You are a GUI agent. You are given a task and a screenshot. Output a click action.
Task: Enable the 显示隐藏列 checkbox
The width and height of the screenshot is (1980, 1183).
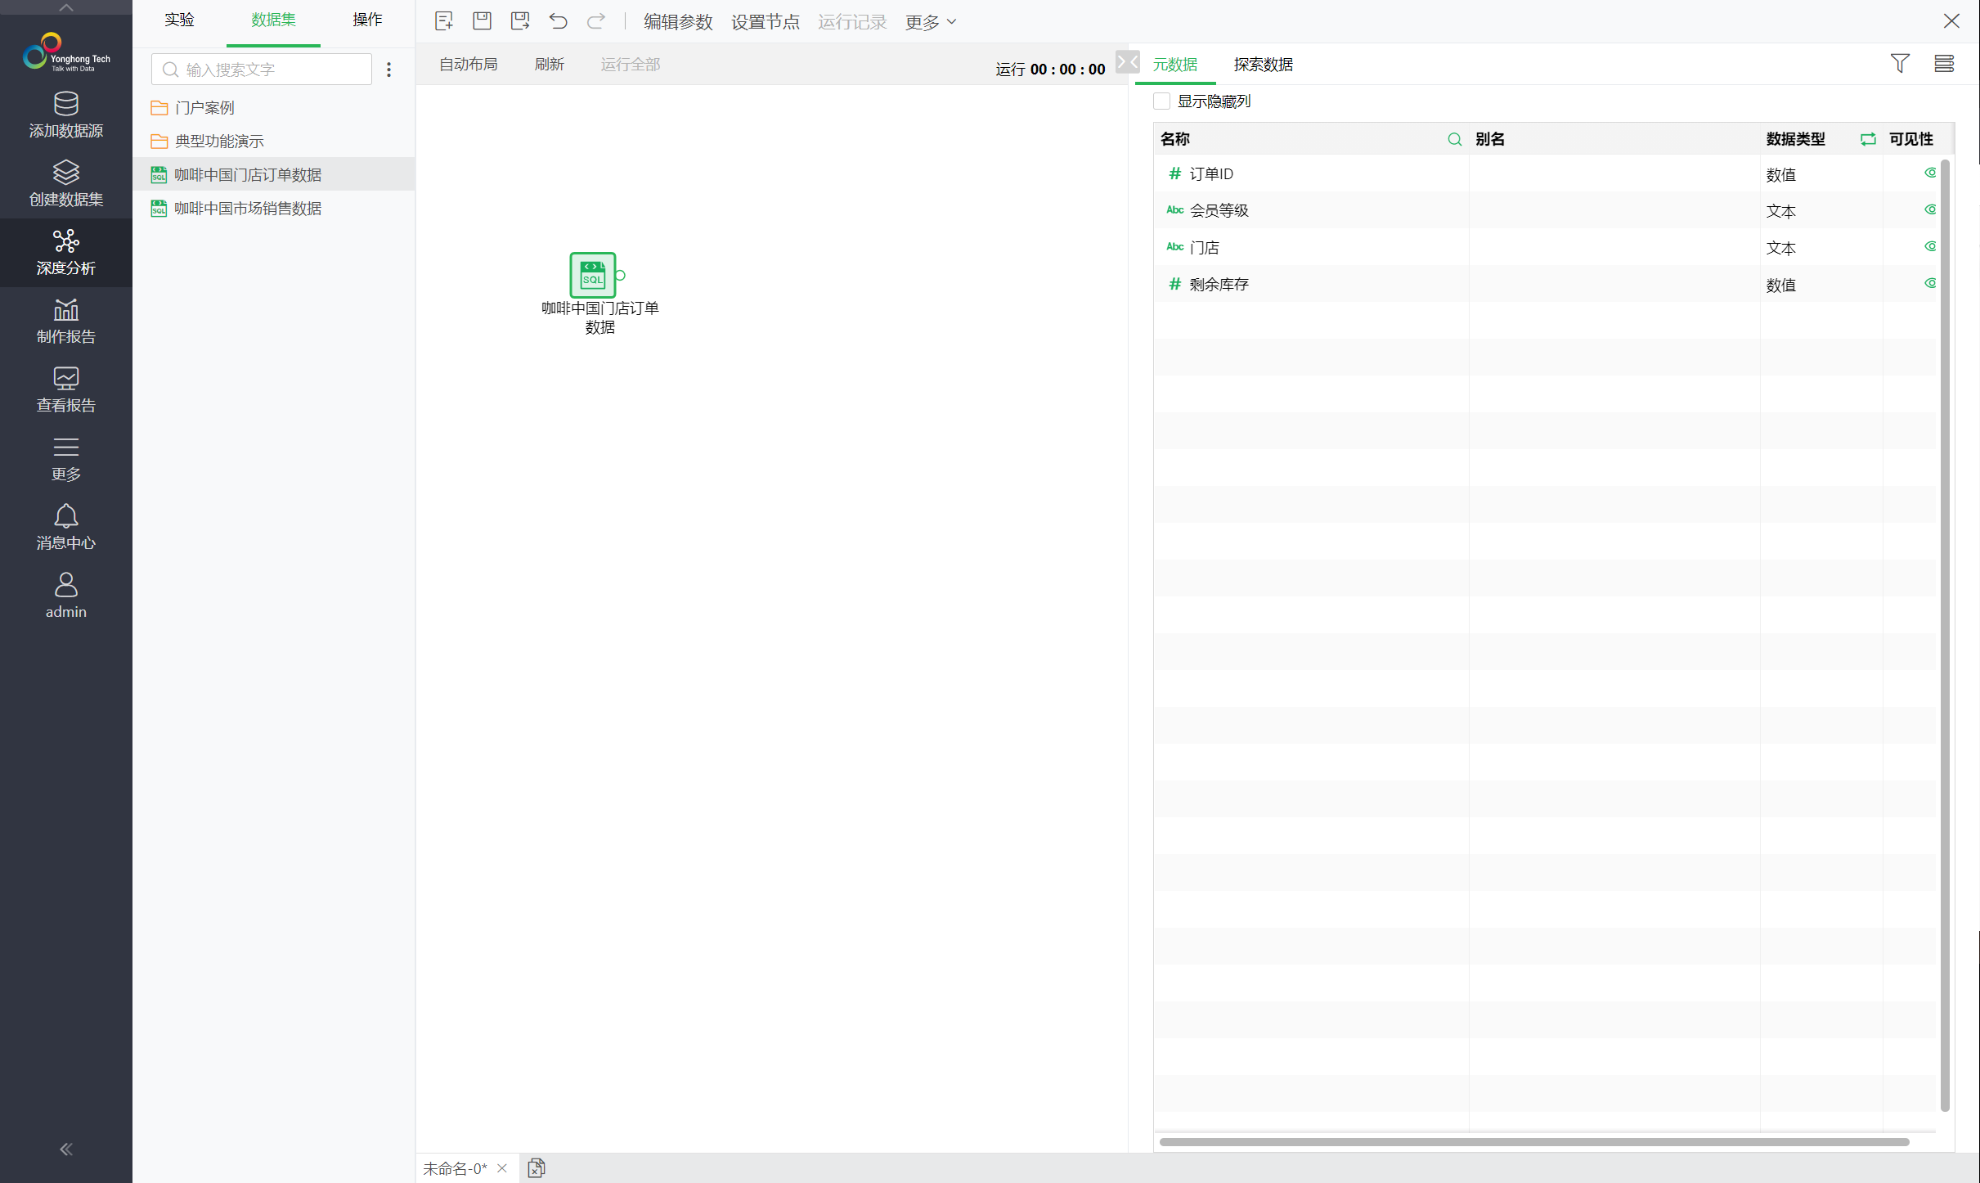[1161, 101]
